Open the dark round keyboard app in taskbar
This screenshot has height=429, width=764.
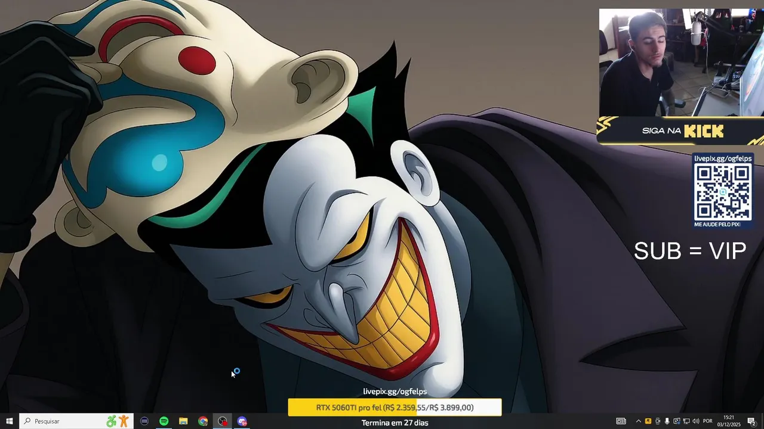pyautogui.click(x=144, y=421)
